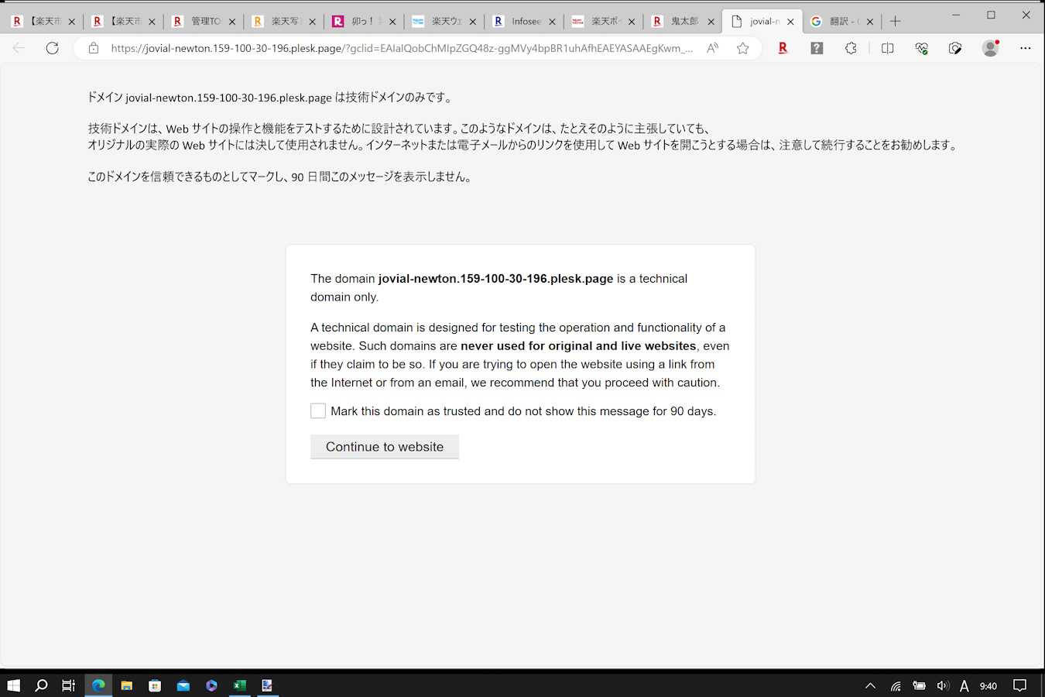Open the user profile avatar
The image size is (1045, 697).
[x=991, y=48]
